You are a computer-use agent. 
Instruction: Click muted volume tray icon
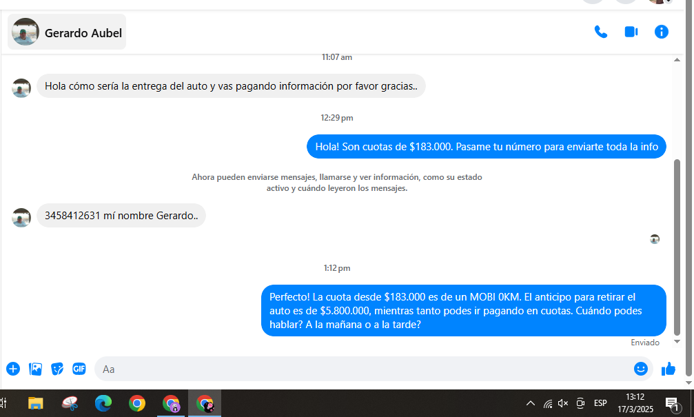pos(563,403)
